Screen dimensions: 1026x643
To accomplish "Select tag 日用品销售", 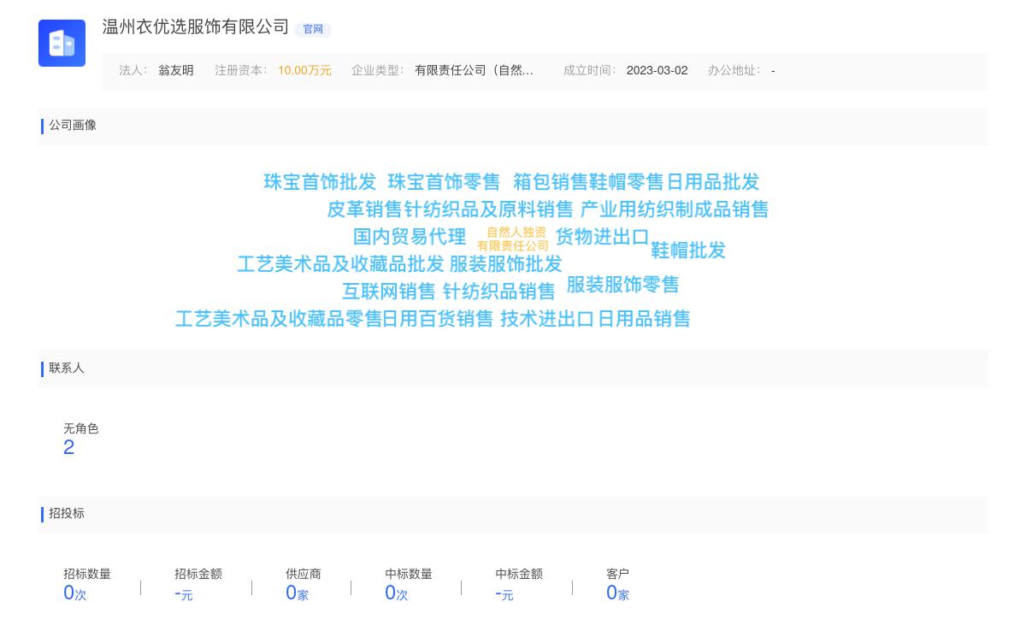I will click(x=644, y=319).
